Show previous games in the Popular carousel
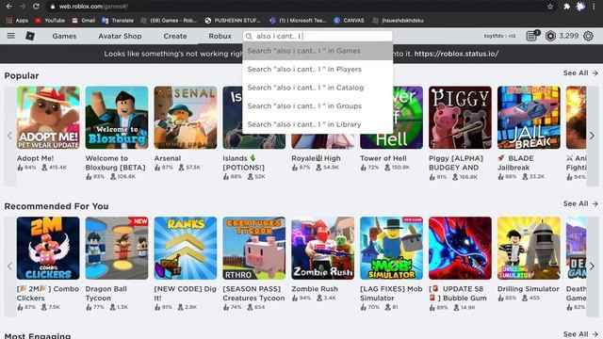The height and width of the screenshot is (339, 603). coord(10,136)
